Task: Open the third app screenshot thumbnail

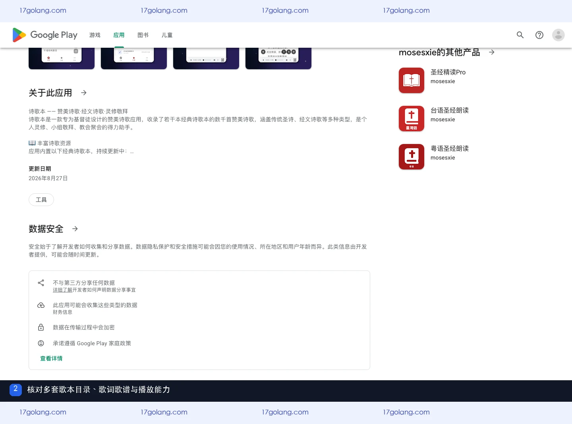Action: tap(206, 58)
